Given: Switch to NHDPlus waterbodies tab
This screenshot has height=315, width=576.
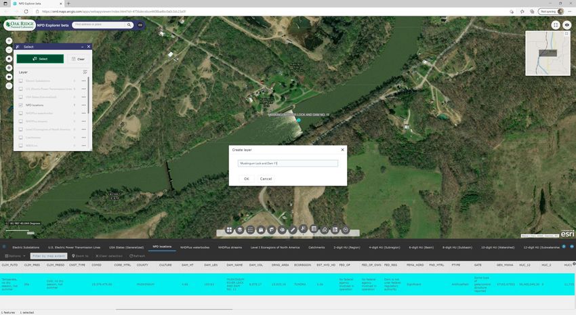Looking at the screenshot, I should point(194,247).
